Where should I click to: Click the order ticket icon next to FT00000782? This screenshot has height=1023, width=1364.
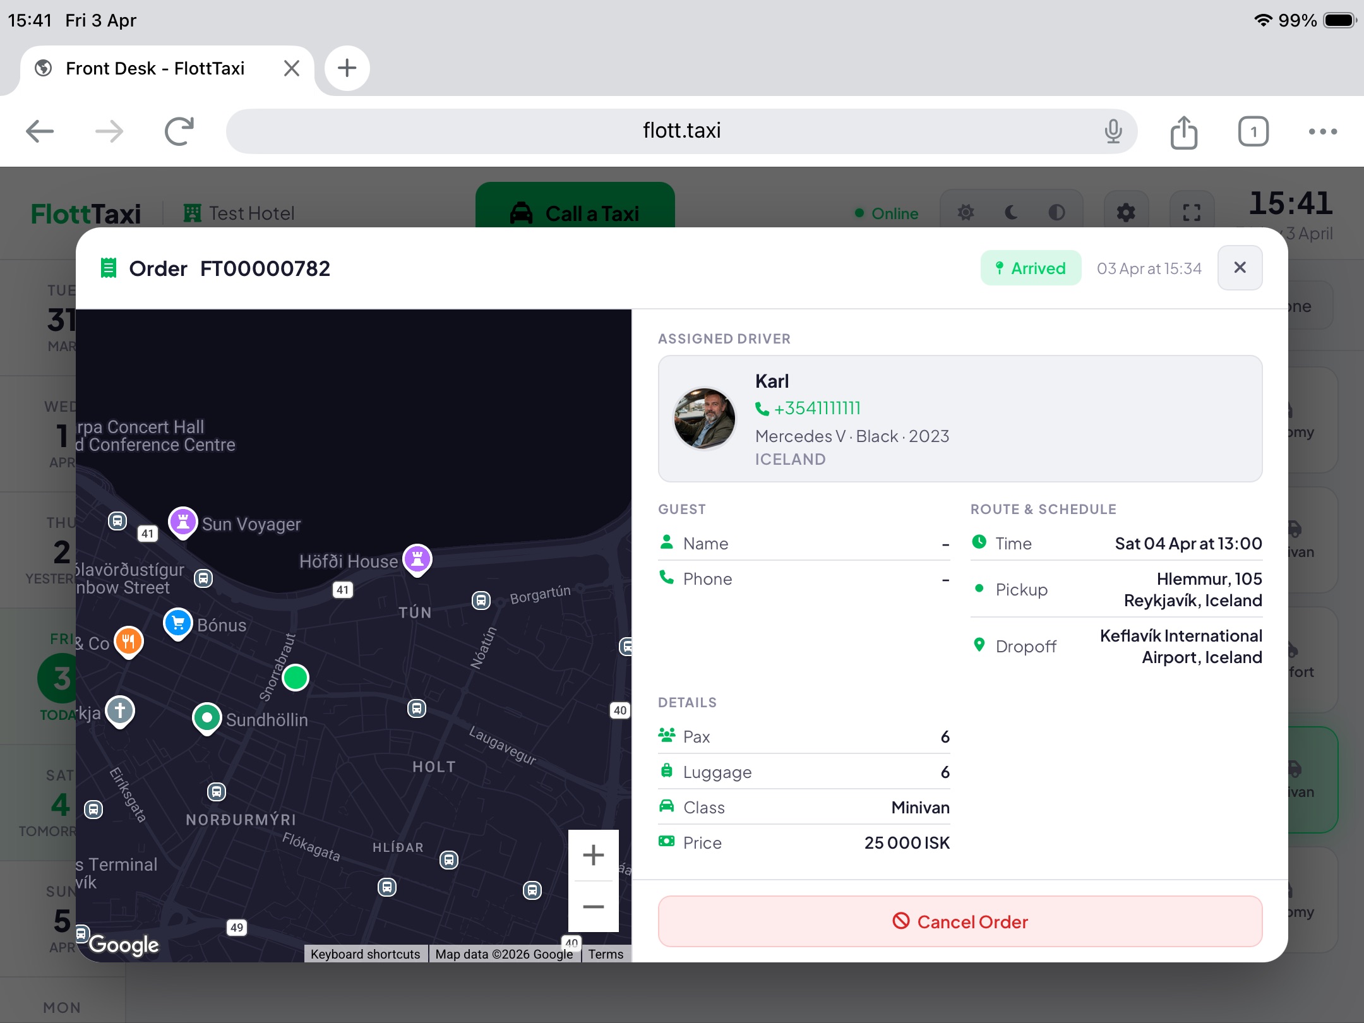109,268
